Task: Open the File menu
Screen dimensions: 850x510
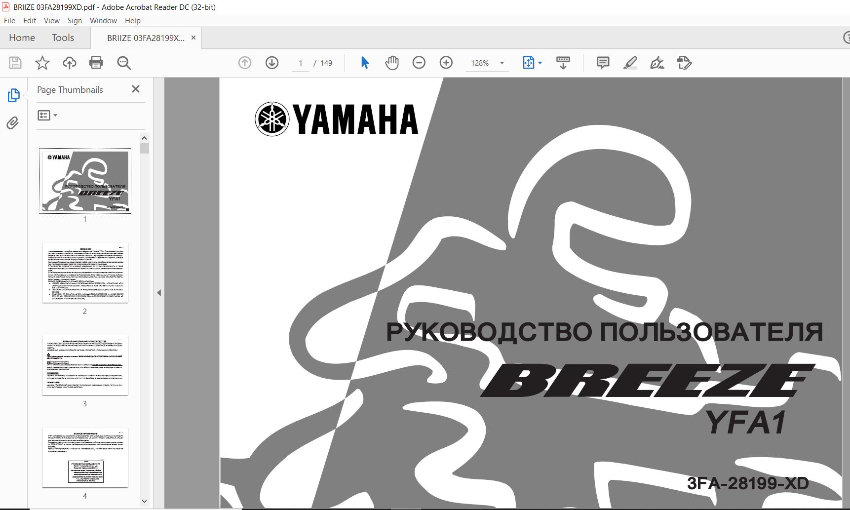Action: 9,20
